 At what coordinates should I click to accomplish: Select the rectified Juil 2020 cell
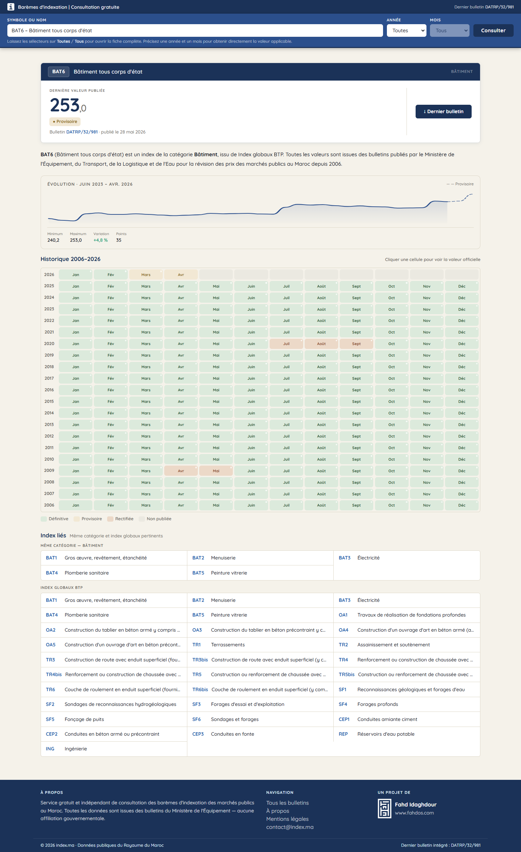[x=286, y=344]
